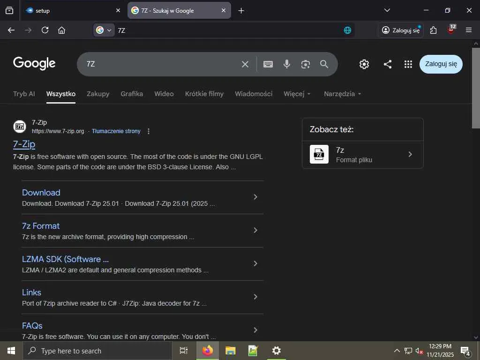The image size is (480, 360).
Task: Click the translate page icon in address bar
Action: 347,30
